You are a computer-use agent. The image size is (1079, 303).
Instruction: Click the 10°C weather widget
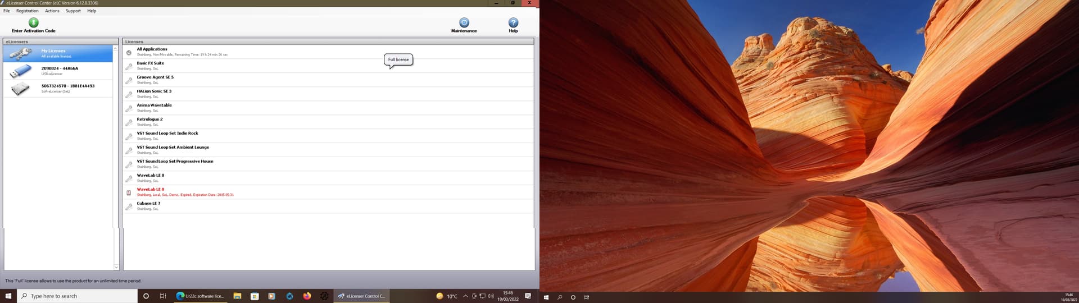[x=447, y=296]
